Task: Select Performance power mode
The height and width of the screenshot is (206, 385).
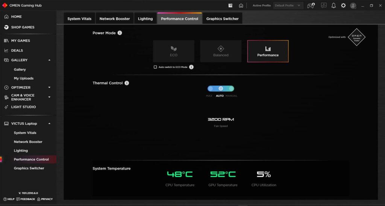Action: click(268, 51)
